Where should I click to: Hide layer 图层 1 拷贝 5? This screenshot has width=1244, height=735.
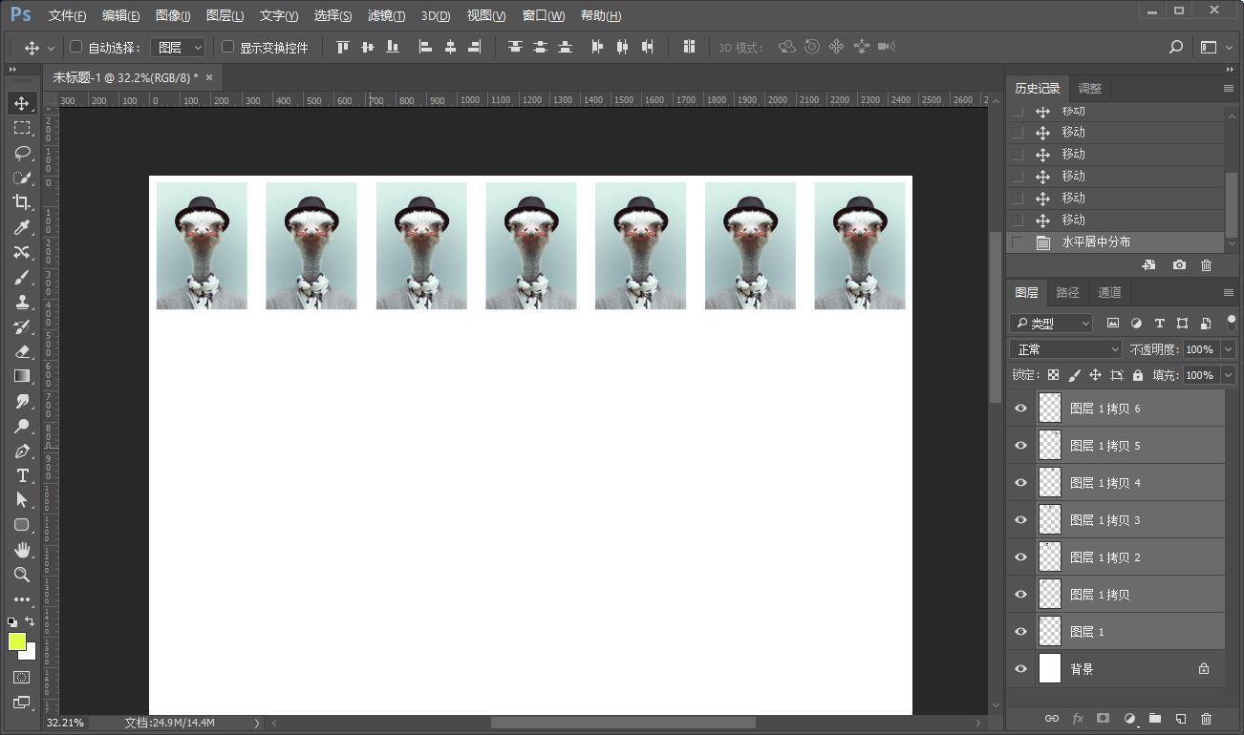pos(1020,446)
